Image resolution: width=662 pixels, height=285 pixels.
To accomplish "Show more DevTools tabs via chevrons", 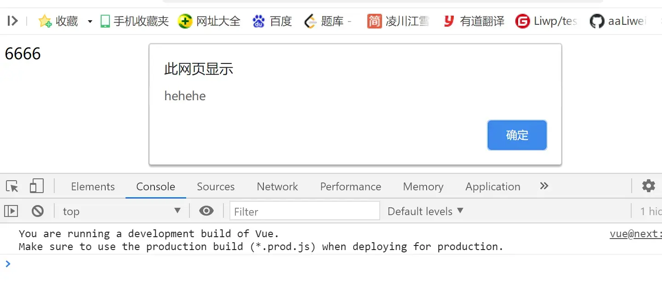I will [544, 186].
